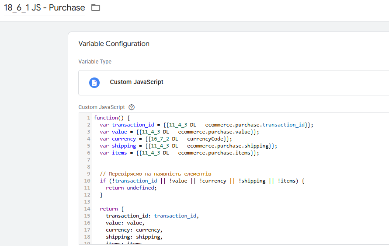Open the Custom JavaScript help question mark
Viewport: 389px width, 246px height.
tap(132, 107)
